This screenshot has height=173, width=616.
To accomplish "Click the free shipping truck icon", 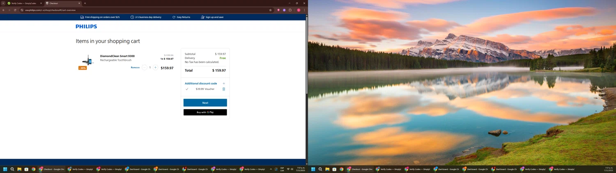I will (x=82, y=17).
